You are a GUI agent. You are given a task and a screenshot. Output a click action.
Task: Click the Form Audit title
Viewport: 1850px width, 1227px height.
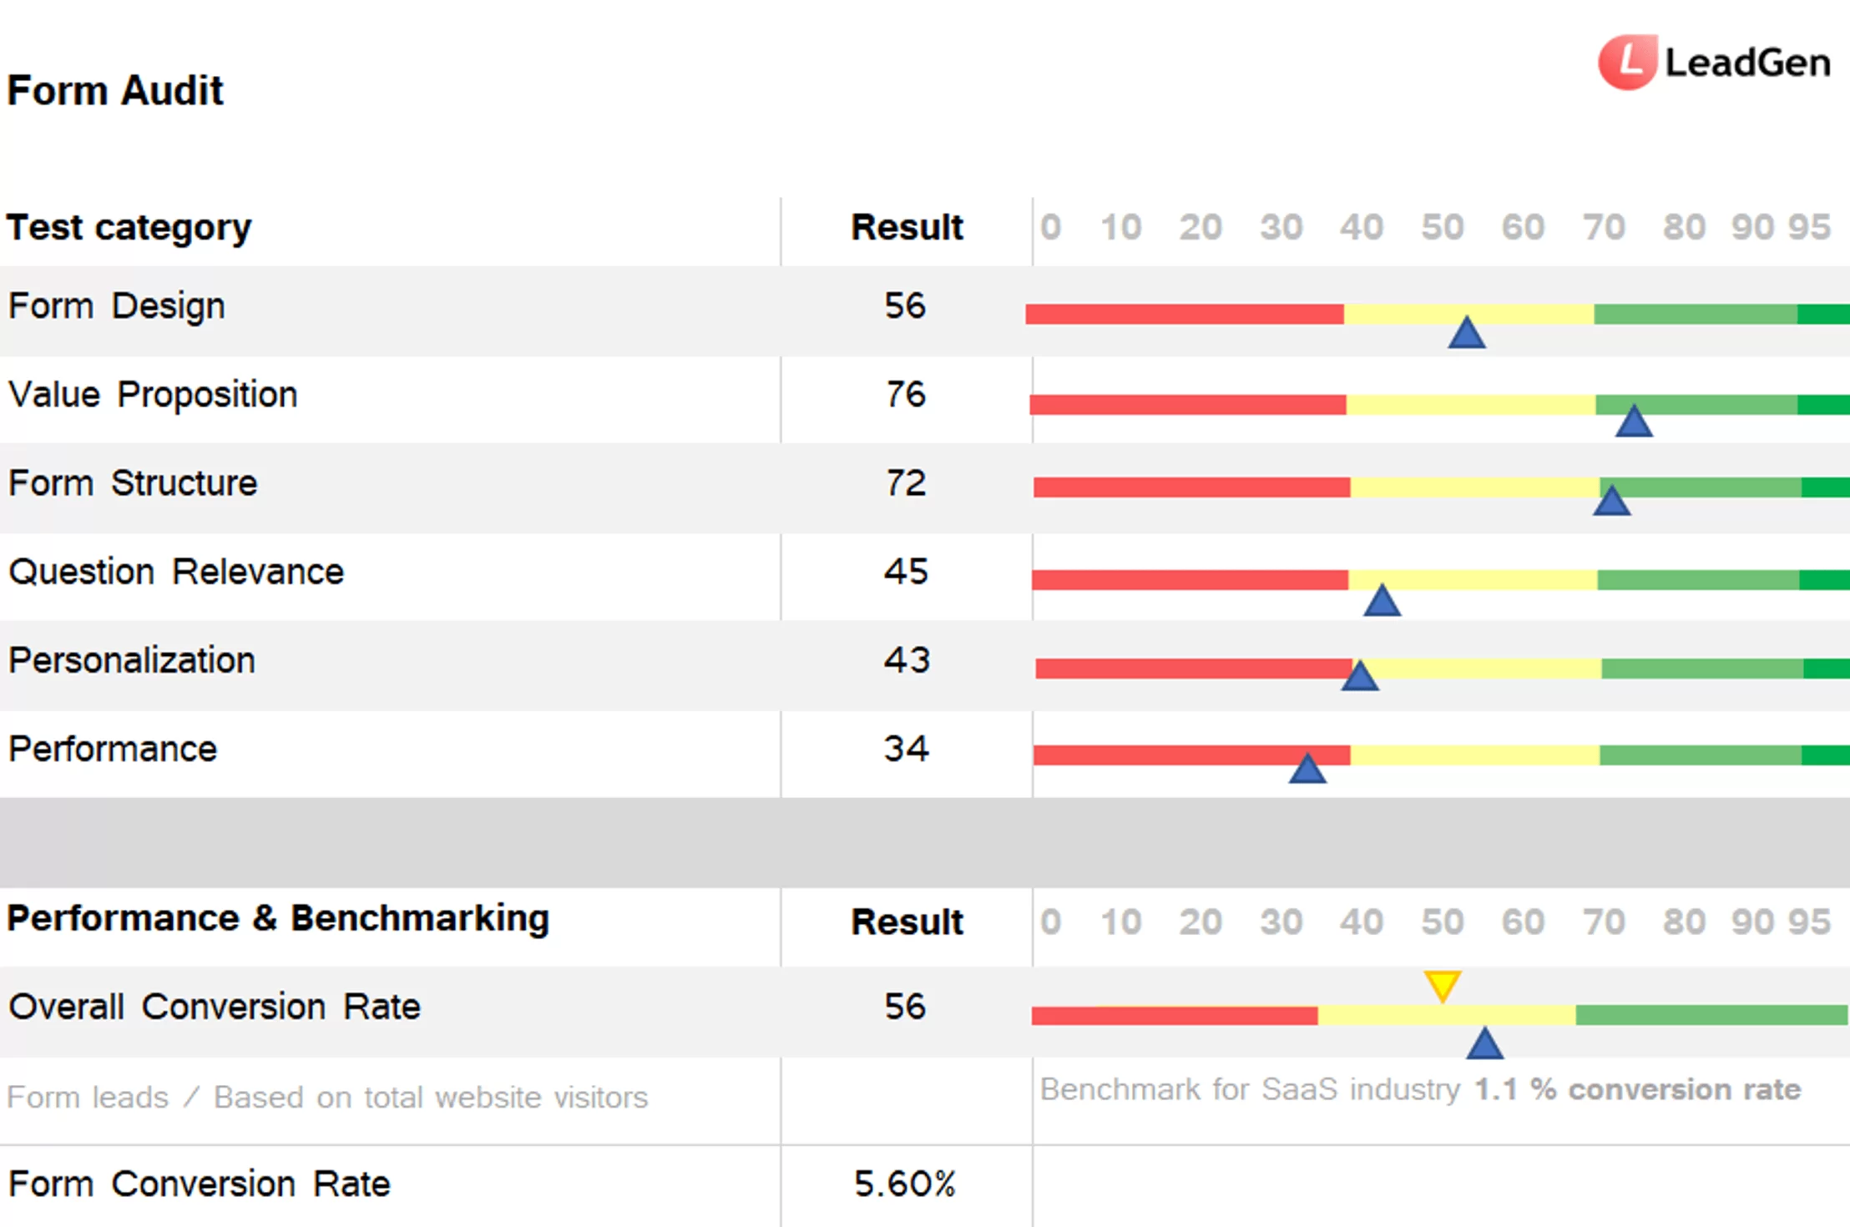[115, 90]
